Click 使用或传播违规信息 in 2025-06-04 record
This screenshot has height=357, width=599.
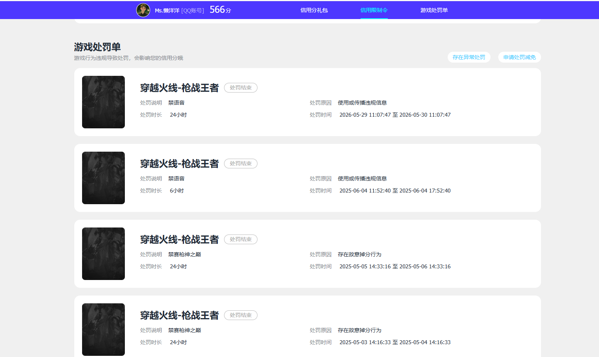(x=362, y=178)
